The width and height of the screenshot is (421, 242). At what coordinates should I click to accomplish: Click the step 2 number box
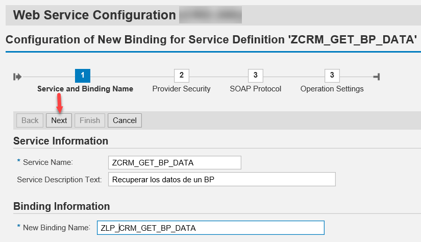coord(181,76)
